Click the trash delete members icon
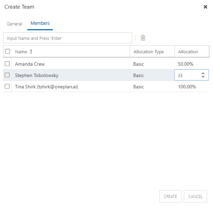 pyautogui.click(x=143, y=38)
